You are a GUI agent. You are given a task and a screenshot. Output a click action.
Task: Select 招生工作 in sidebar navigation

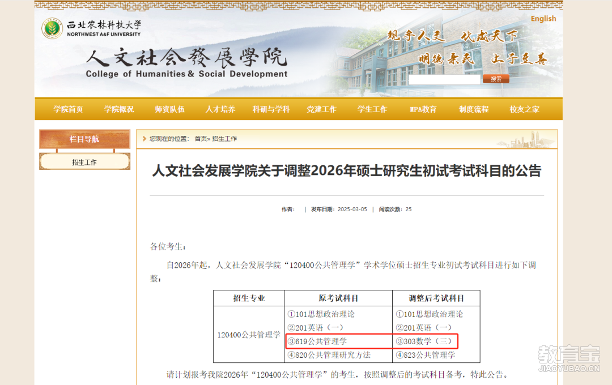tap(84, 162)
